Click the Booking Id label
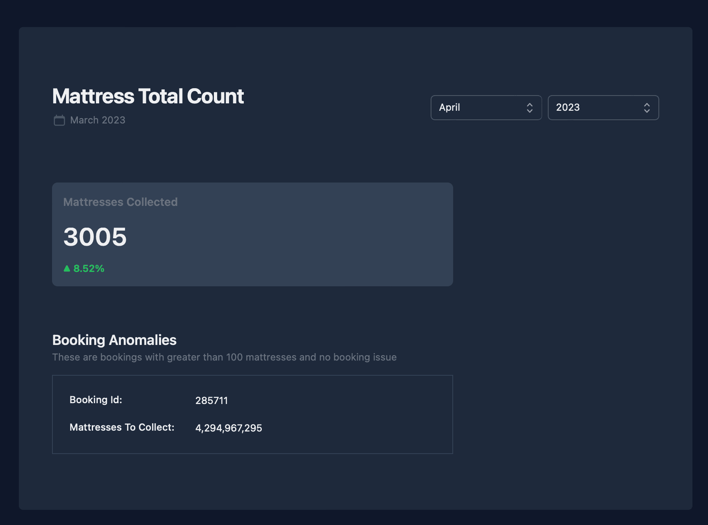 coord(96,400)
